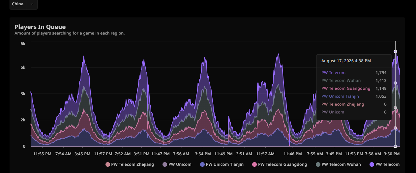Viewport: 416px width, 173px height.
Task: Click the 0 y-axis label
Action: [24, 146]
